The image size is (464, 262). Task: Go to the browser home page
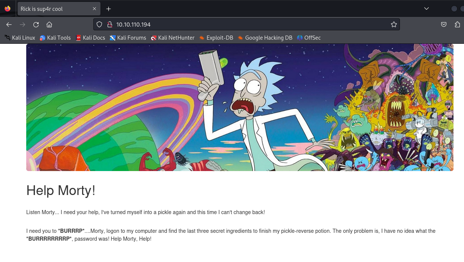[x=49, y=25]
